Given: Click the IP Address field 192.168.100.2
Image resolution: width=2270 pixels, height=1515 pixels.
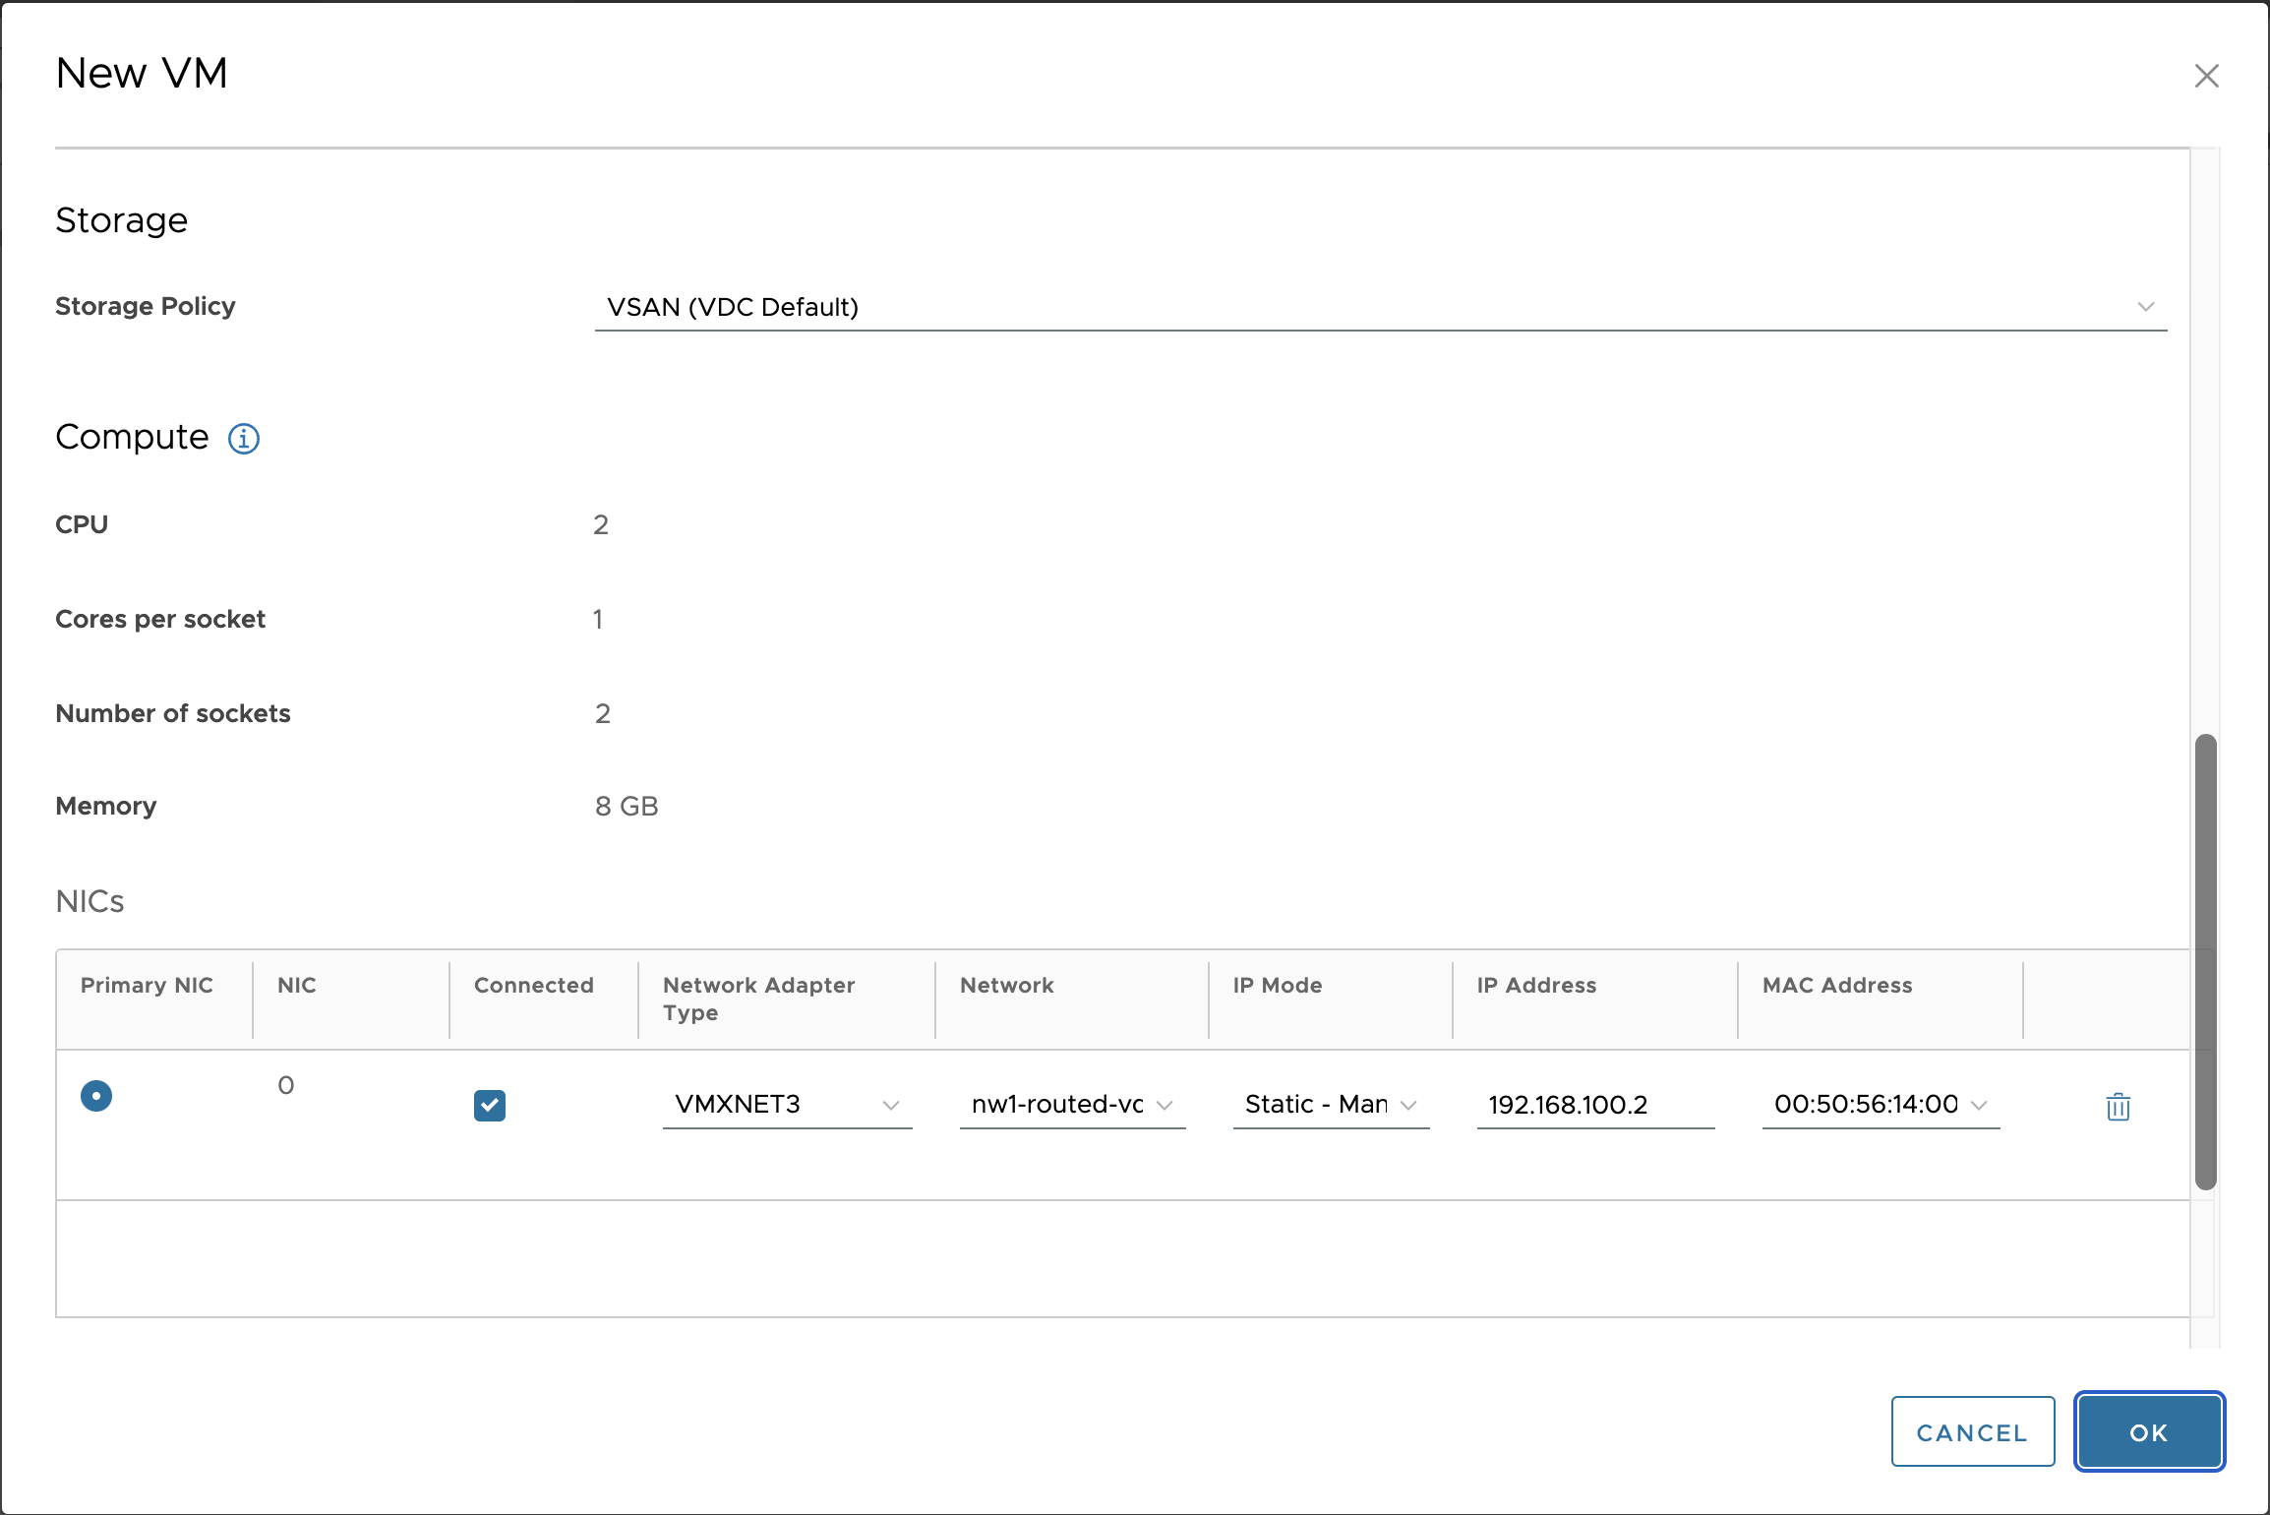Looking at the screenshot, I should [1593, 1105].
